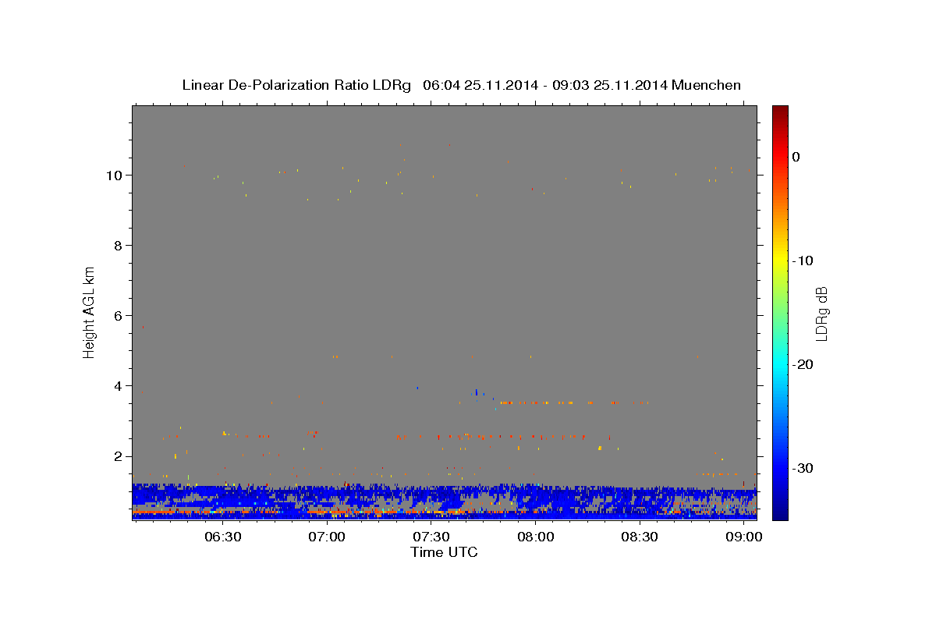Click the 'Height AGL km' axis label

pyautogui.click(x=89, y=312)
